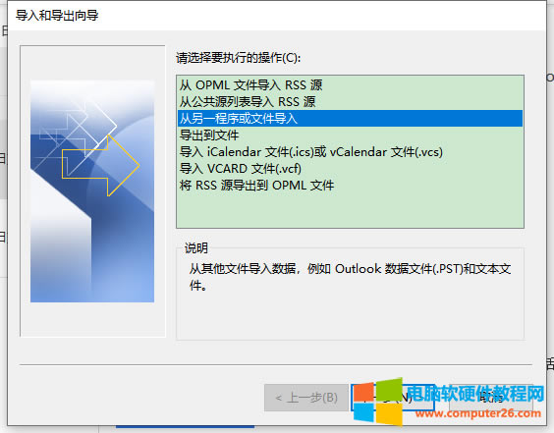Click the cancel button behind watermark text
This screenshot has height=433, width=554.
(x=490, y=398)
